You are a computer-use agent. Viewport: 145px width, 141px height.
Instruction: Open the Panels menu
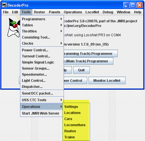55,12
